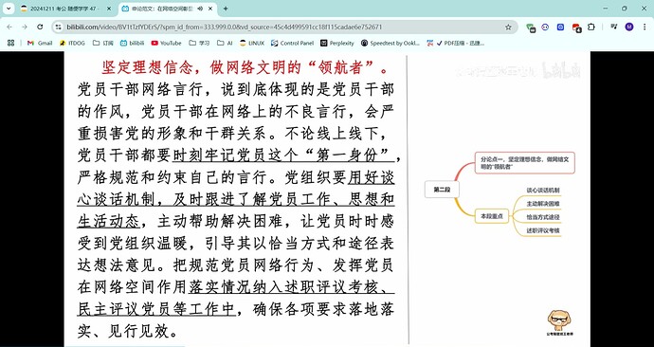Open the Gmail bookmark
This screenshot has width=654, height=347.
click(x=40, y=43)
